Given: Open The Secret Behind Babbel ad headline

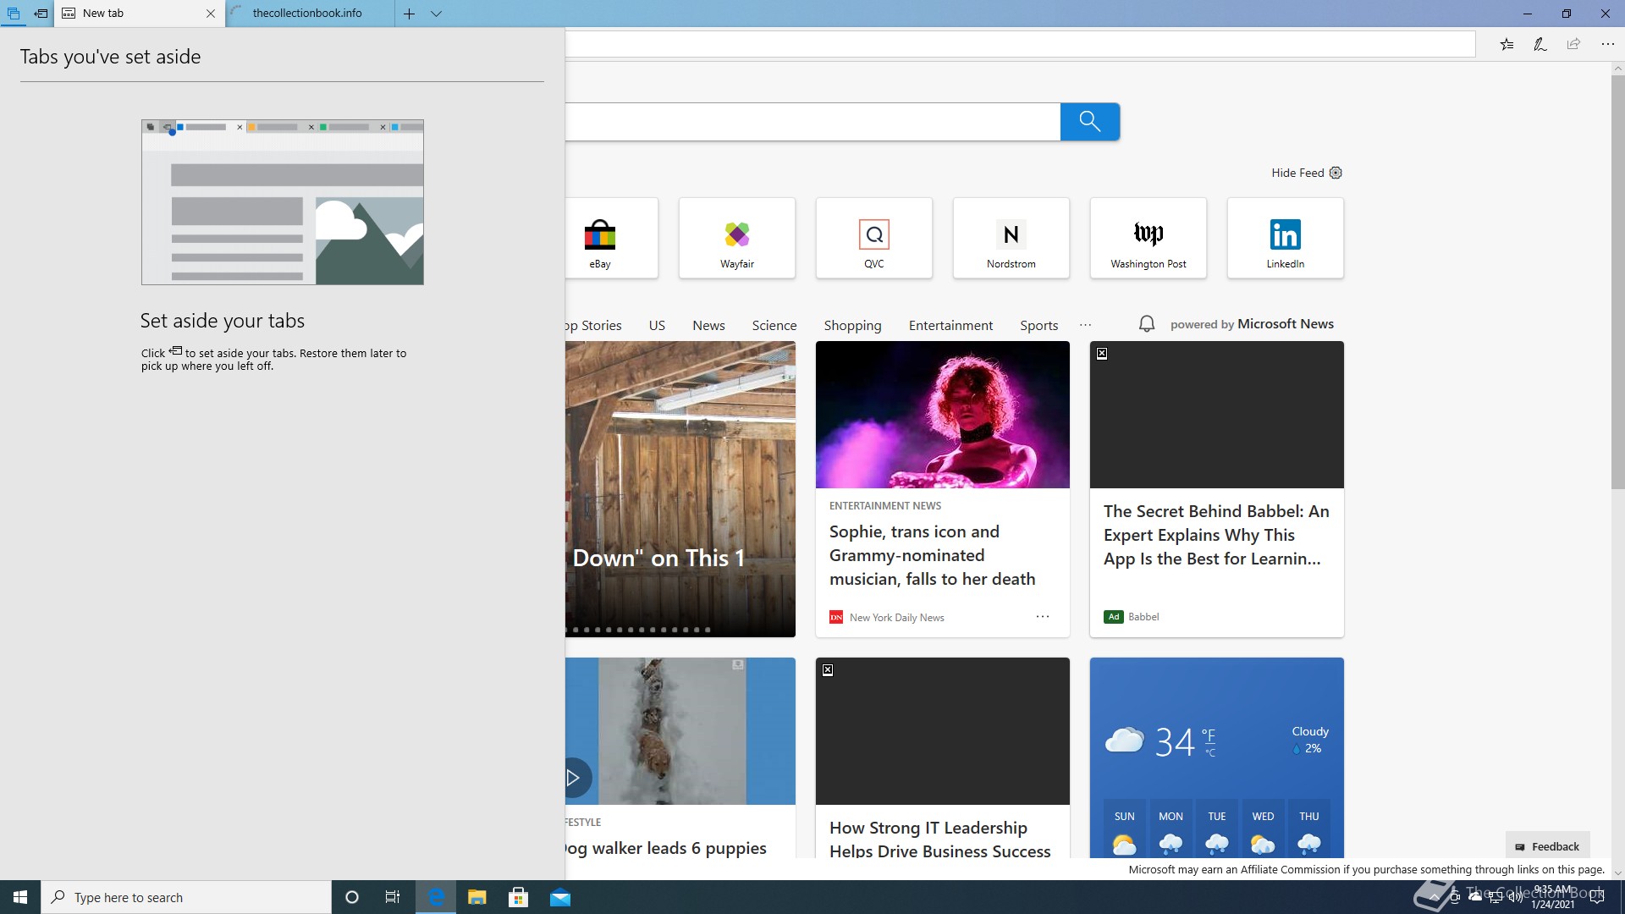Looking at the screenshot, I should [x=1216, y=535].
